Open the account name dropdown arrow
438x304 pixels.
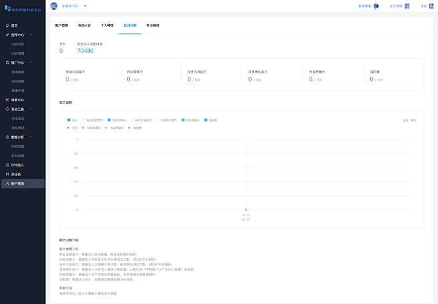pyautogui.click(x=85, y=6)
